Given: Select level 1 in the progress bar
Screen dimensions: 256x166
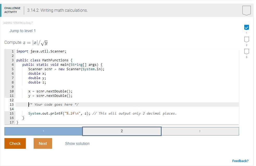Looking at the screenshot, I should pyautogui.click(x=43, y=131).
